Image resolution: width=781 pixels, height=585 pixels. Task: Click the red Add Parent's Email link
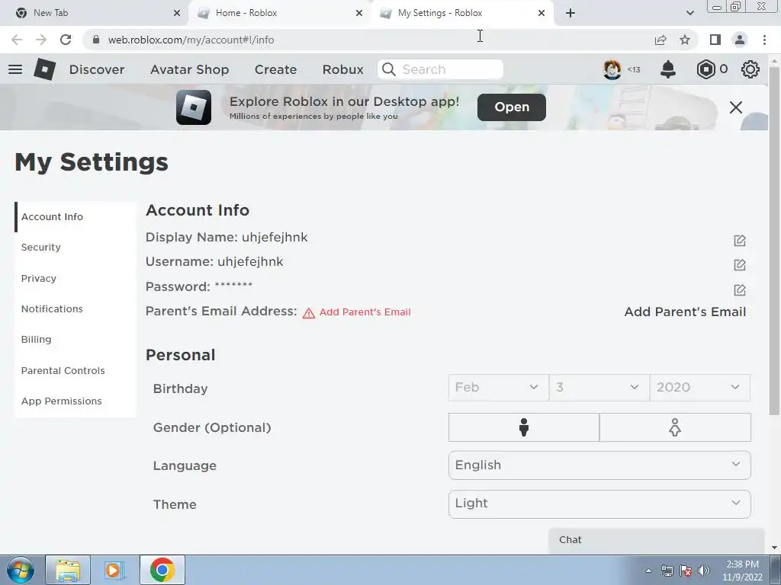coord(365,312)
